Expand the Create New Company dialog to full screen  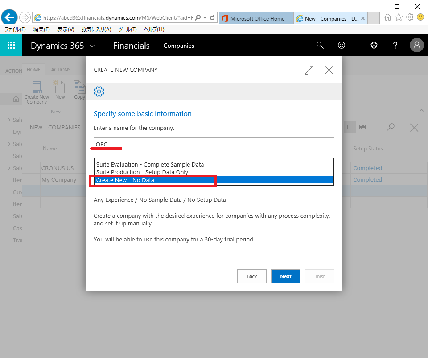click(309, 70)
